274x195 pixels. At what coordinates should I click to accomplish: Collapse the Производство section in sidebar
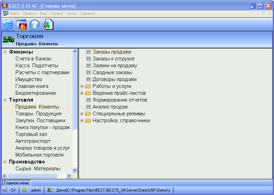pyautogui.click(x=5, y=162)
